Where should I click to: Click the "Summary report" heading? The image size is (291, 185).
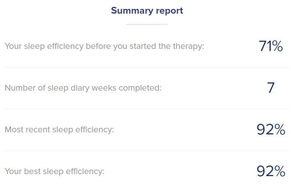click(147, 11)
